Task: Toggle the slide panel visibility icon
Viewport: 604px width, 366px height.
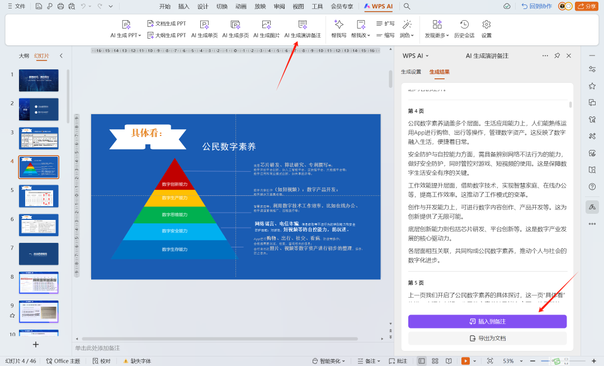Action: point(422,360)
